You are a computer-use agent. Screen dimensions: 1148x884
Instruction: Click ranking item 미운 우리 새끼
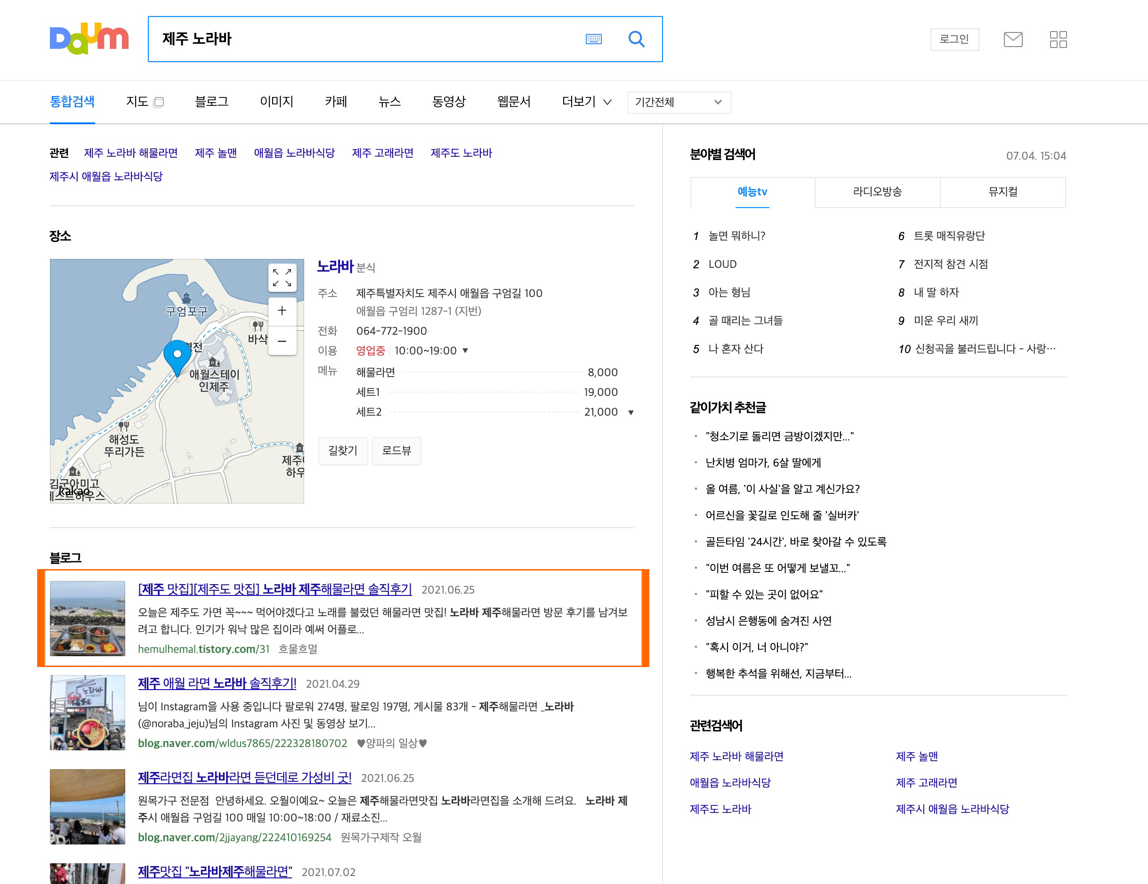pyautogui.click(x=946, y=321)
